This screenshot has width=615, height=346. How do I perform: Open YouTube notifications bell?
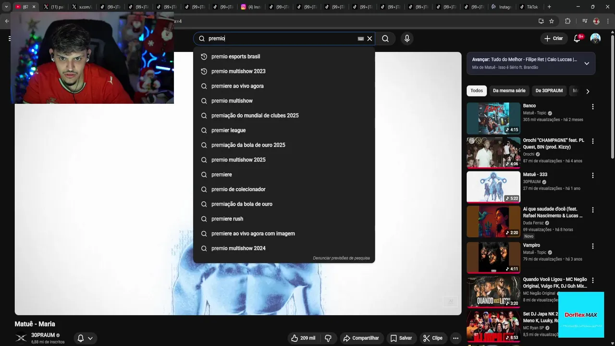(577, 38)
